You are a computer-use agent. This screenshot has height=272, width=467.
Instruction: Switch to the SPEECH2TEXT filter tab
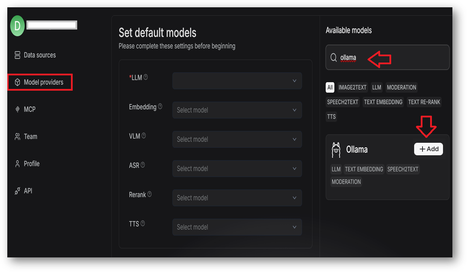click(343, 102)
